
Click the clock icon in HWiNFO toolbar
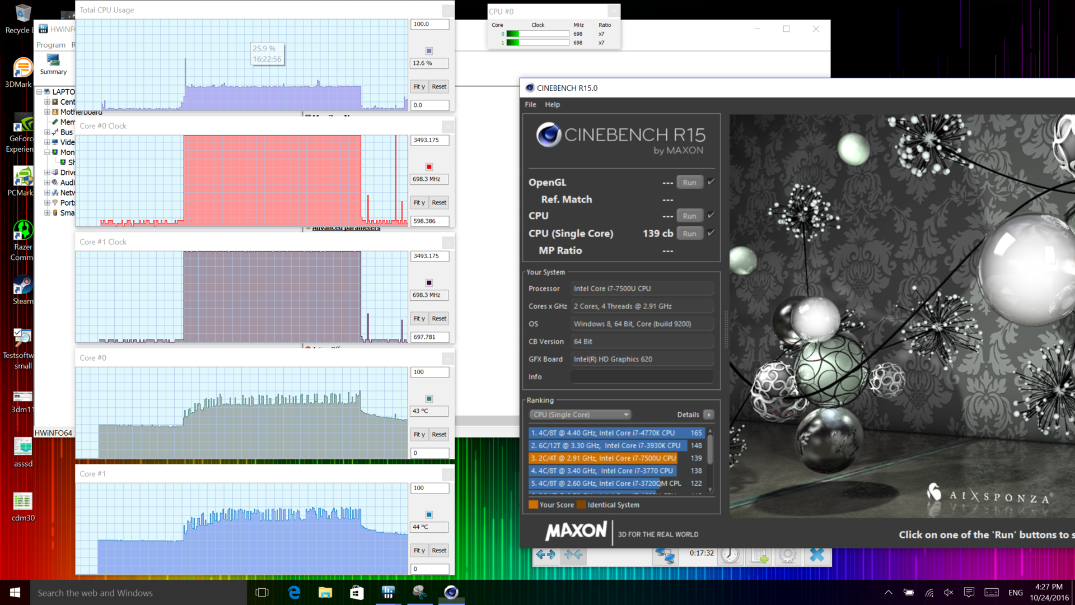[x=730, y=555]
